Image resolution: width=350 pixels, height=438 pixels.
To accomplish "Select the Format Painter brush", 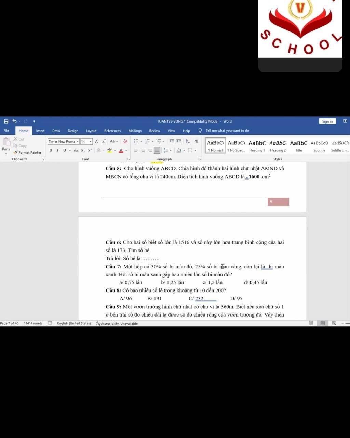I will pos(27,153).
